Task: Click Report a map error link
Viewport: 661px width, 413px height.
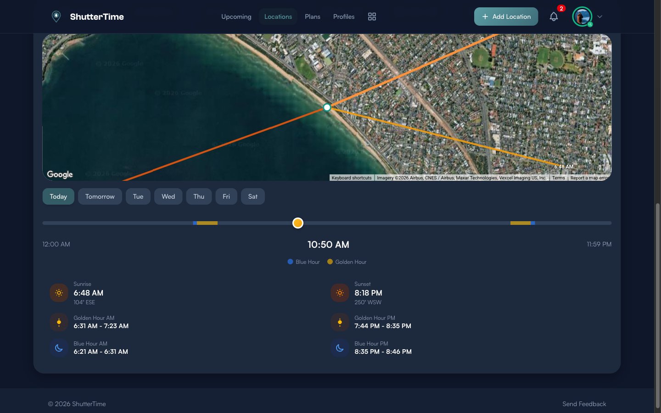Action: pyautogui.click(x=589, y=178)
